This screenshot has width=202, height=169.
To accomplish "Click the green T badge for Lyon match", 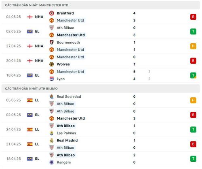I will point(193,75).
